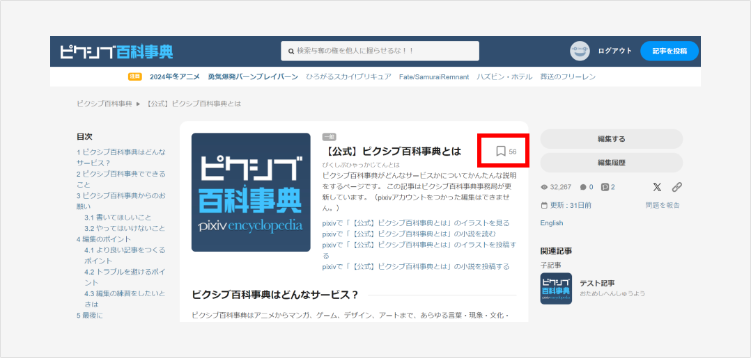The width and height of the screenshot is (751, 358).
Task: Jump to section 3.2 やってはいけないこと
Action: point(125,228)
